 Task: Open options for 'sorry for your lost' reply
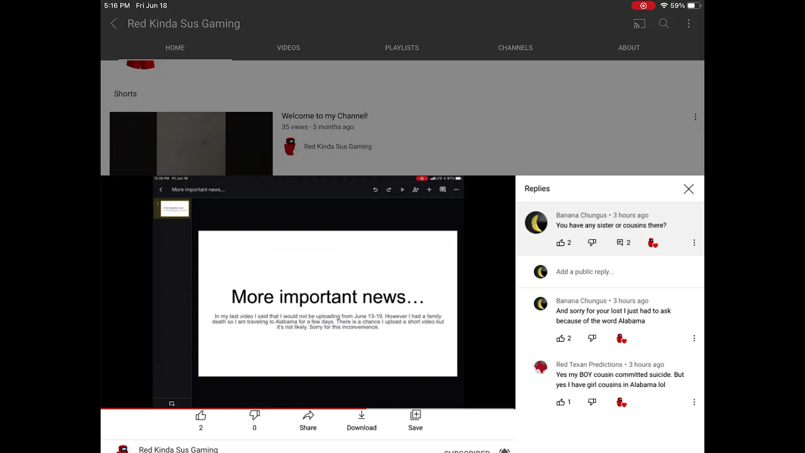[x=694, y=338]
